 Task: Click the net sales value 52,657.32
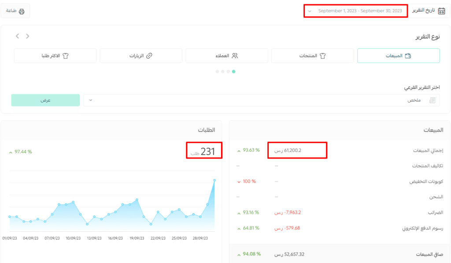coord(289,254)
